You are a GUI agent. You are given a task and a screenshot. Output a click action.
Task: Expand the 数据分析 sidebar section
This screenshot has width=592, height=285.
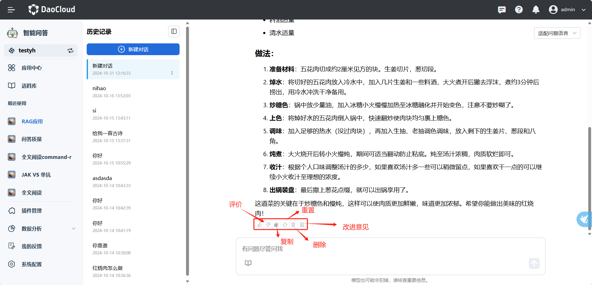click(x=73, y=229)
